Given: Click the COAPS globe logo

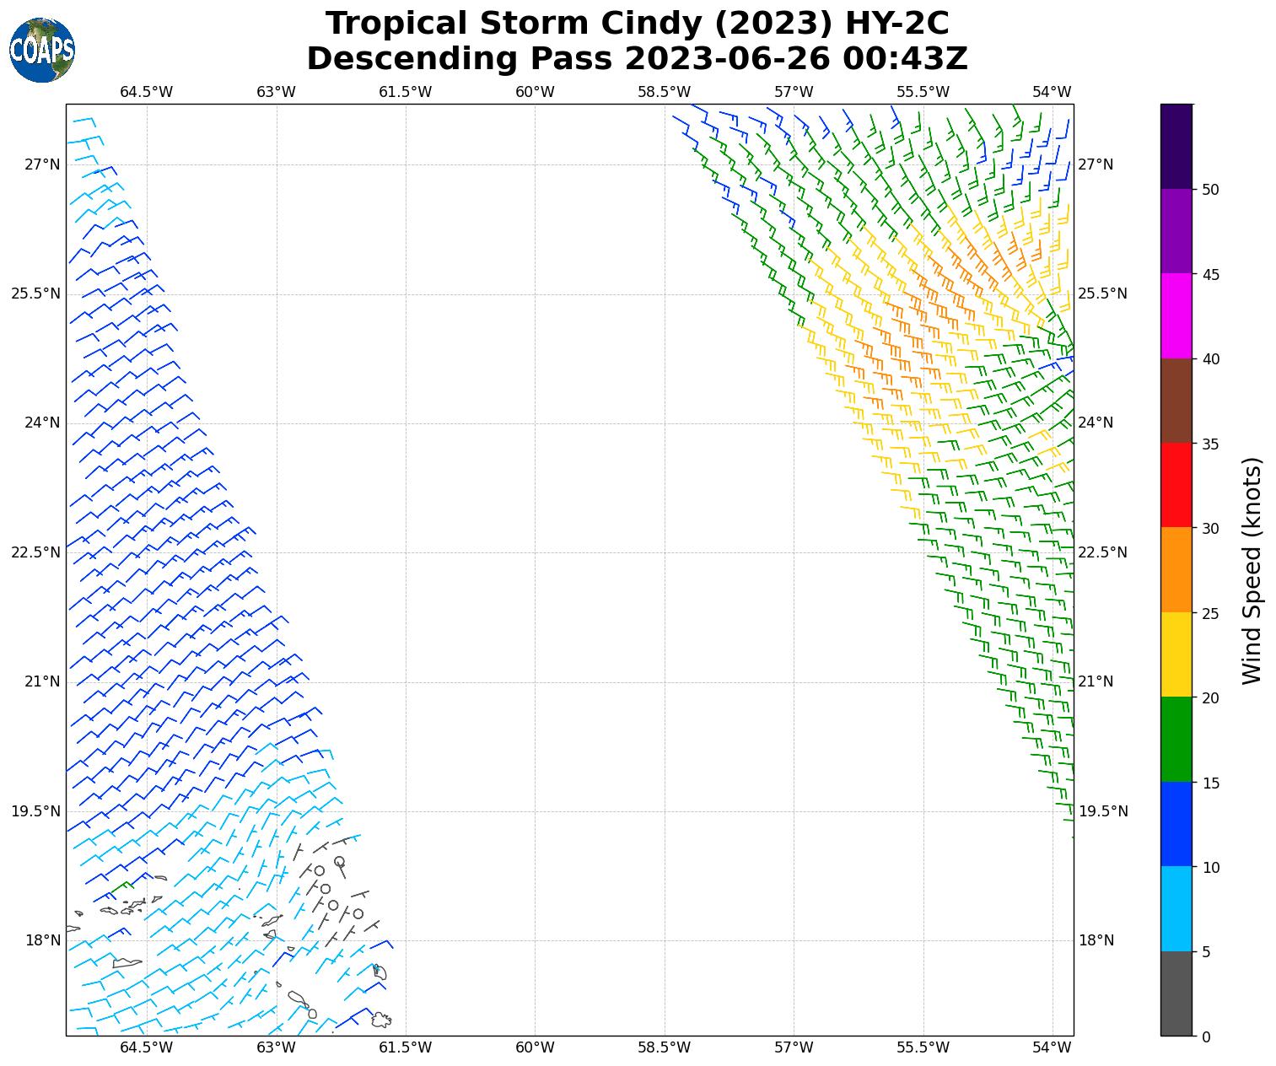Looking at the screenshot, I should point(42,51).
